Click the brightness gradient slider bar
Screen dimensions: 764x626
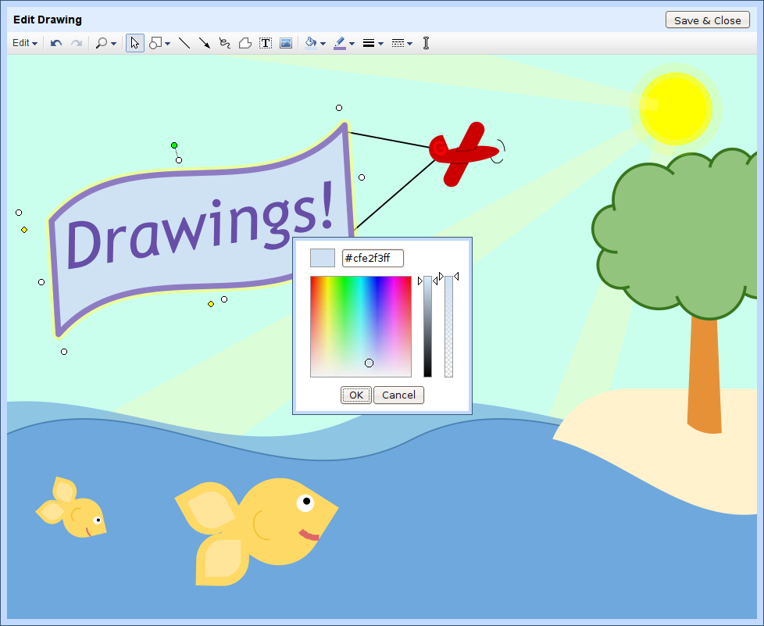(x=427, y=326)
